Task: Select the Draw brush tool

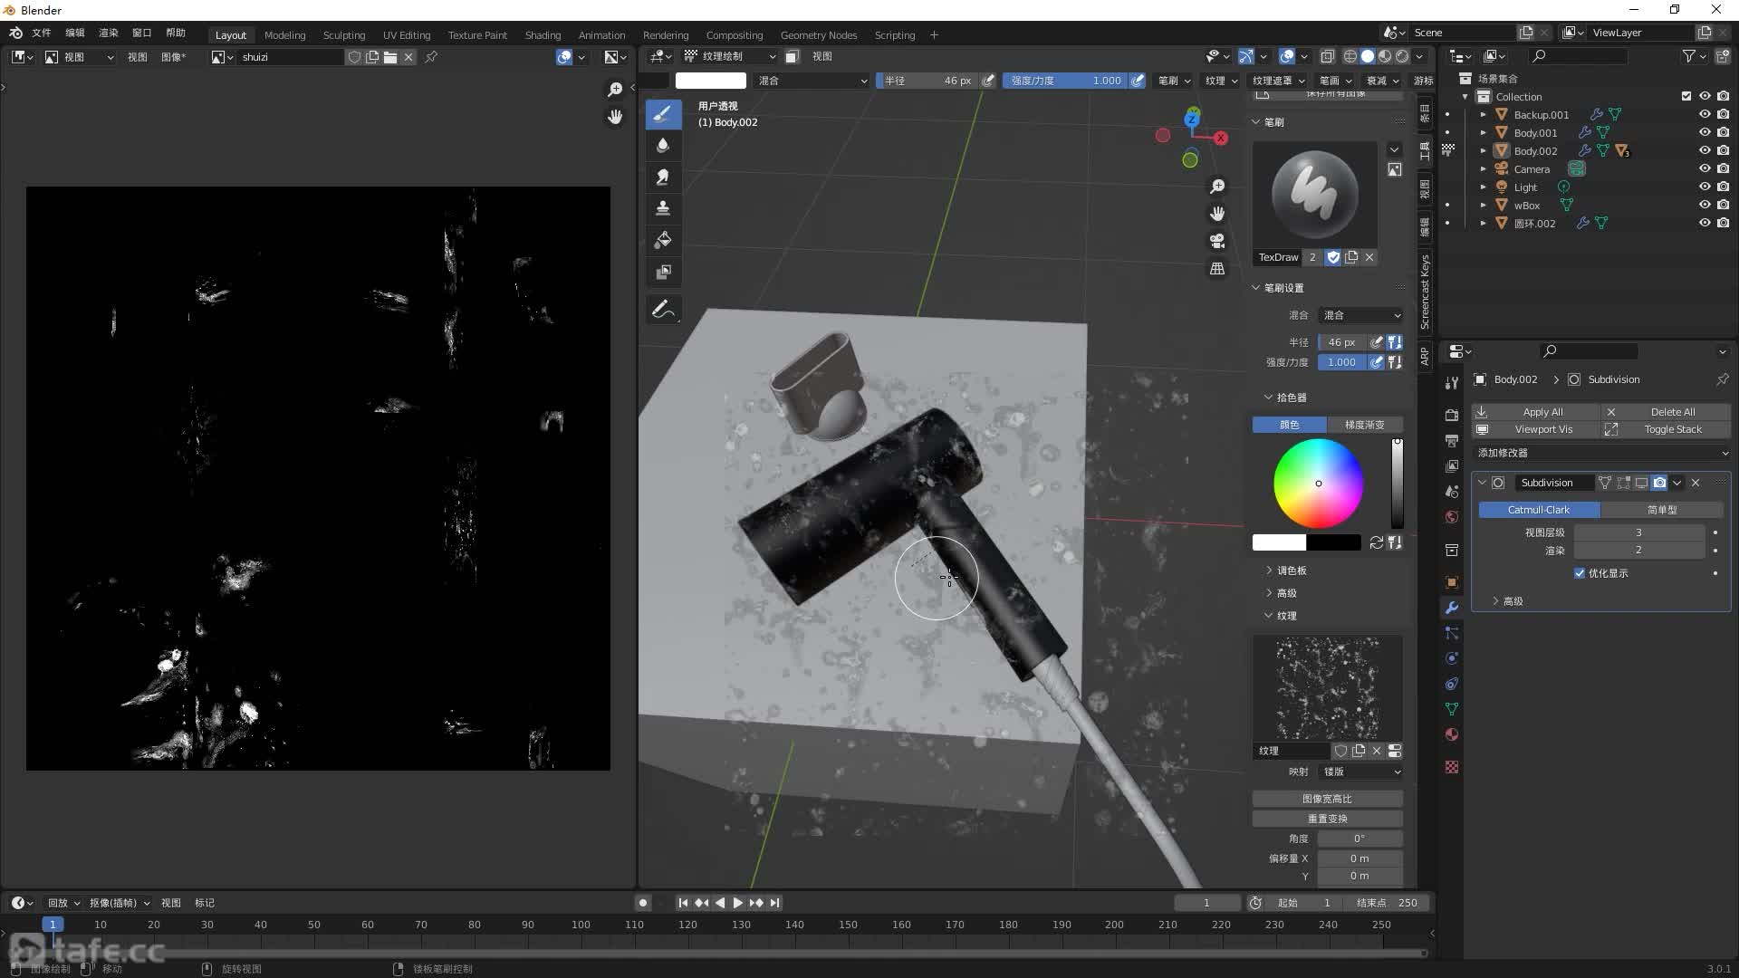Action: [663, 114]
